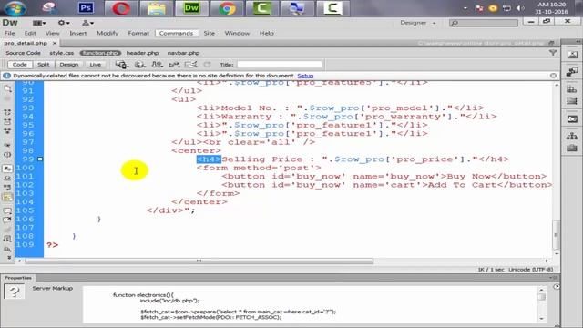Open the Designer workspace dropdown
This screenshot has width=583, height=328.
[x=417, y=23]
